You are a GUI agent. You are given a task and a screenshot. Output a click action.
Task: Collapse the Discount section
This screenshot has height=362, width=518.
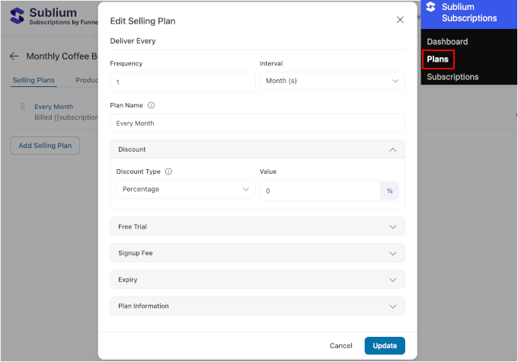coord(257,149)
